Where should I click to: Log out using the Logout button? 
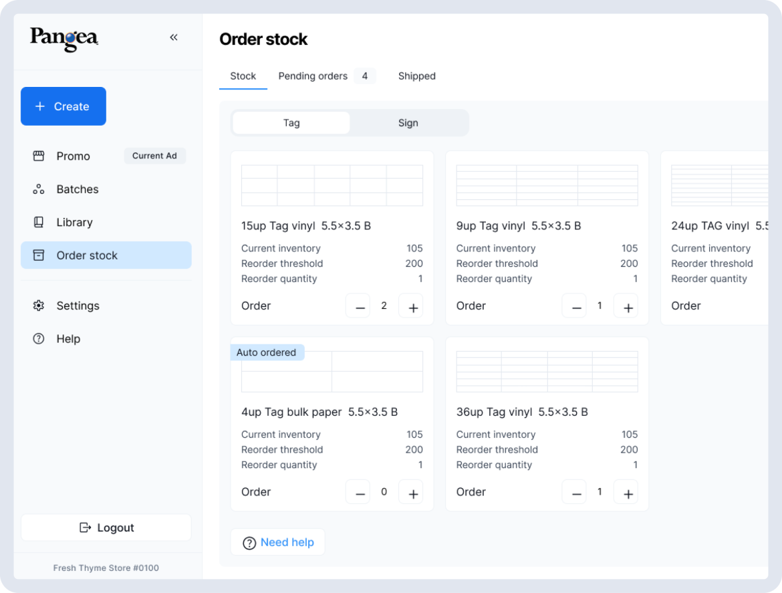click(106, 527)
